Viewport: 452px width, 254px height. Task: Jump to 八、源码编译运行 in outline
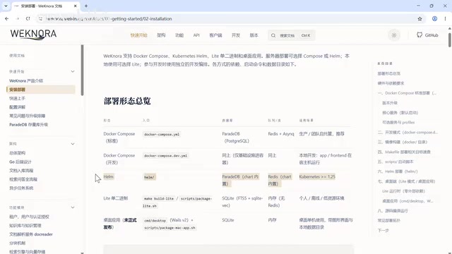[393, 210]
